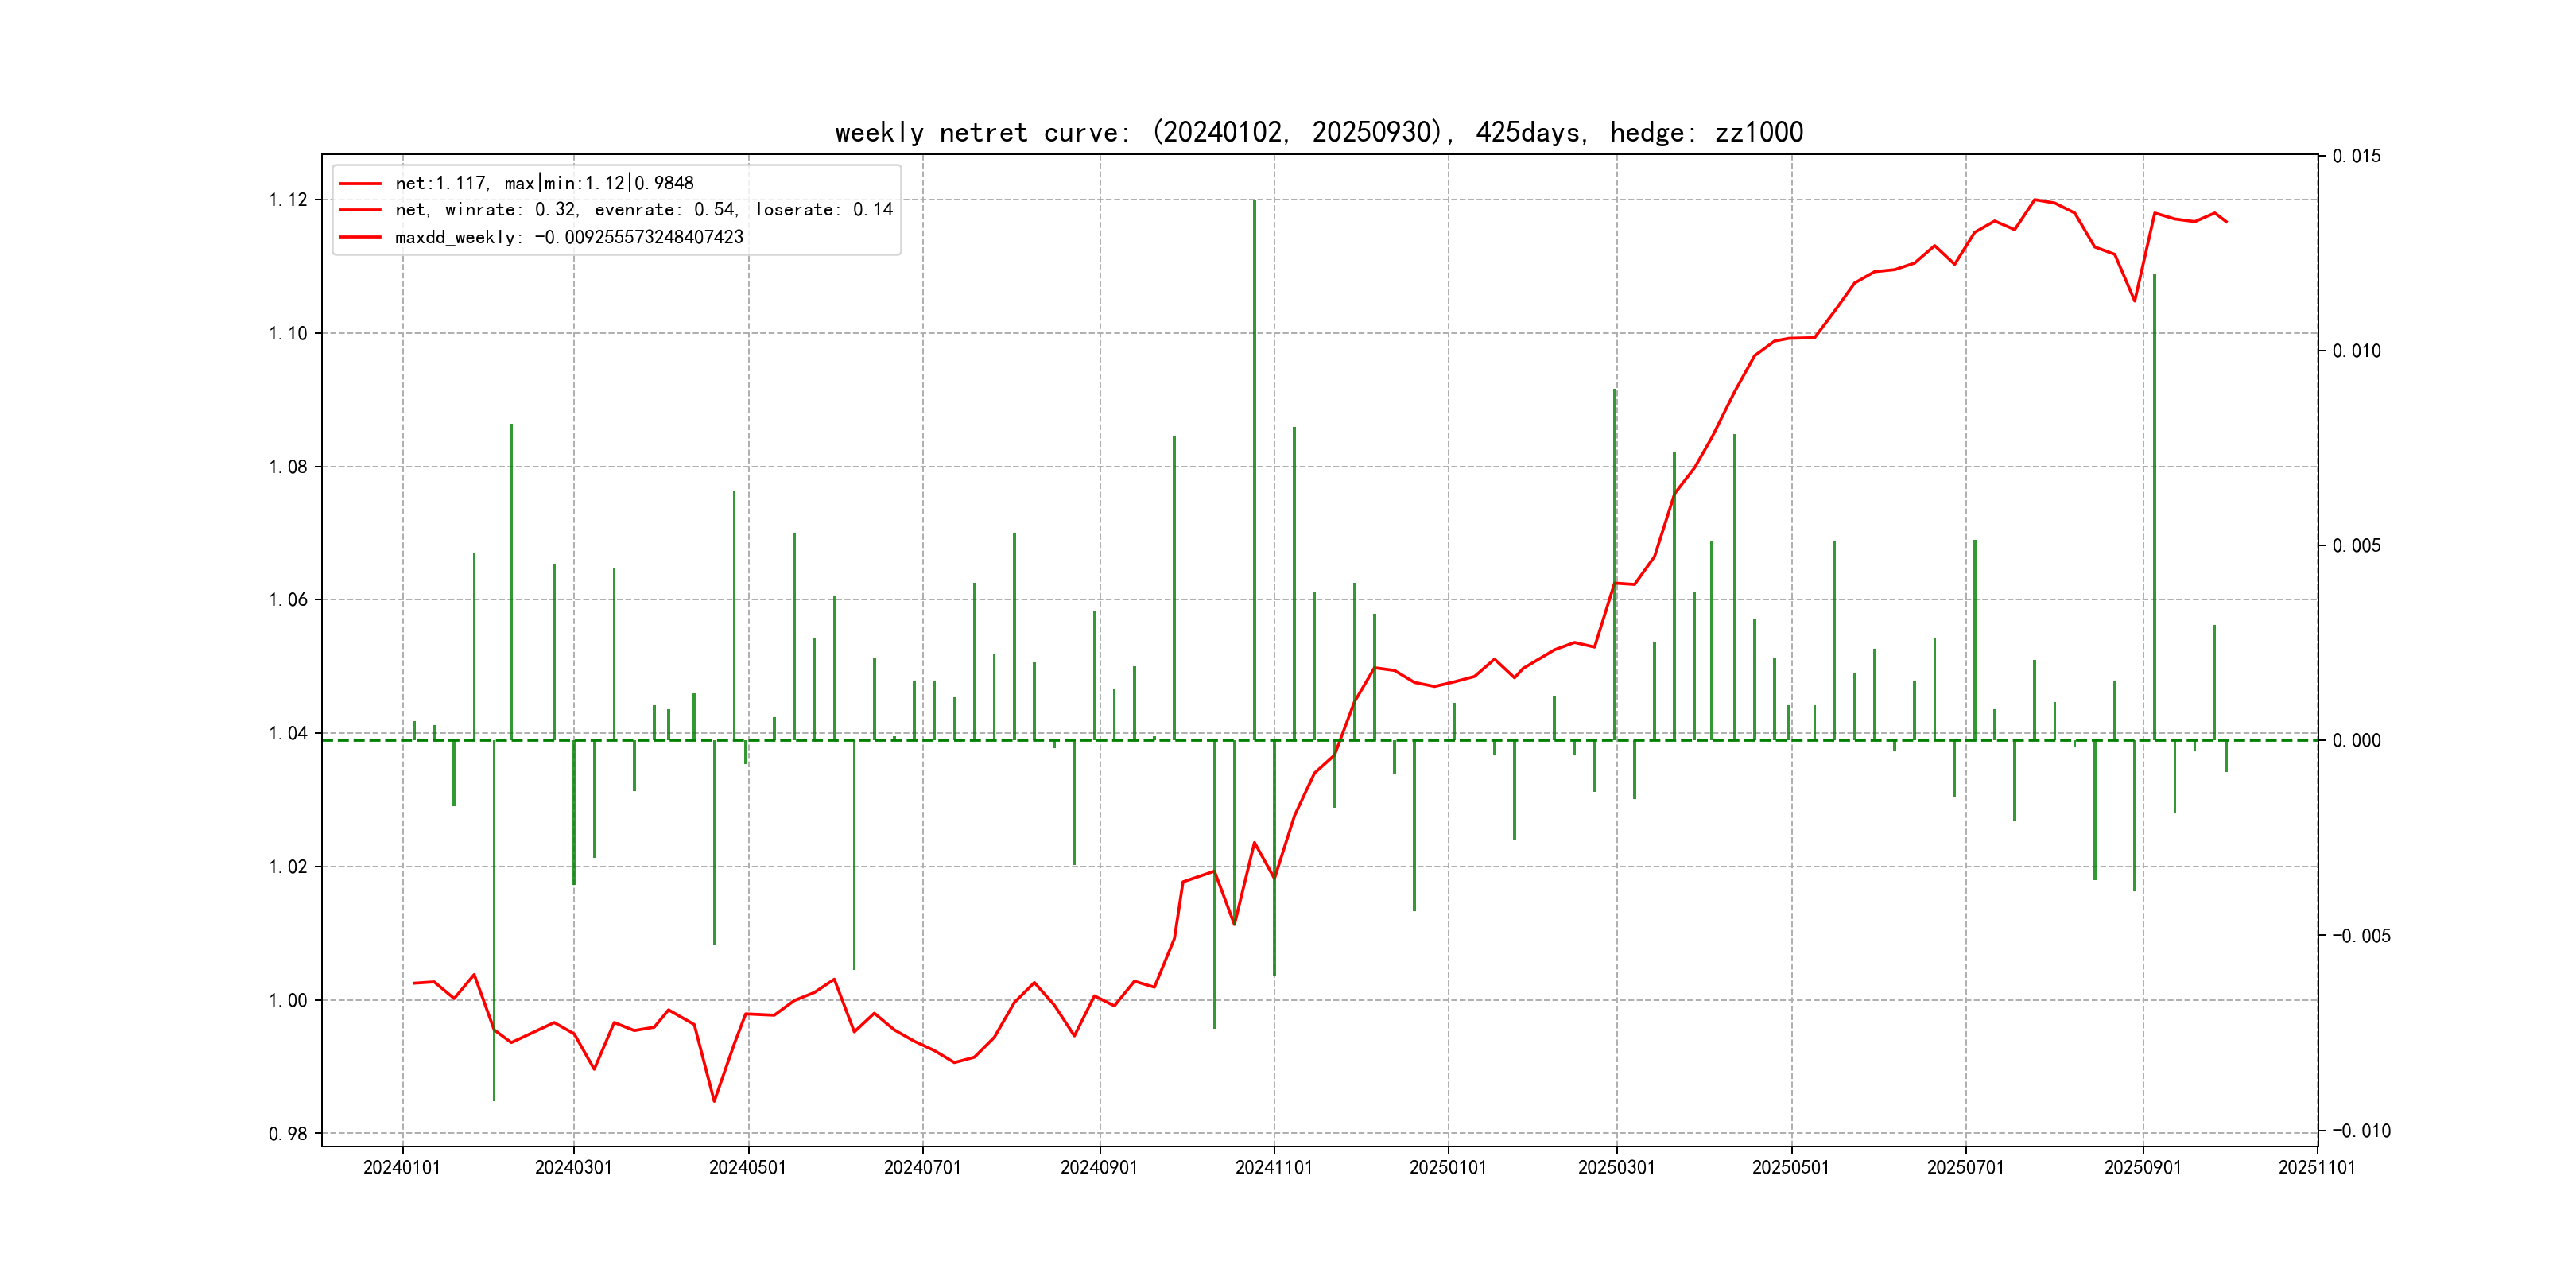Click the right y-axis tick label -0.010
The width and height of the screenshot is (2576, 1288).
(x=2361, y=1131)
